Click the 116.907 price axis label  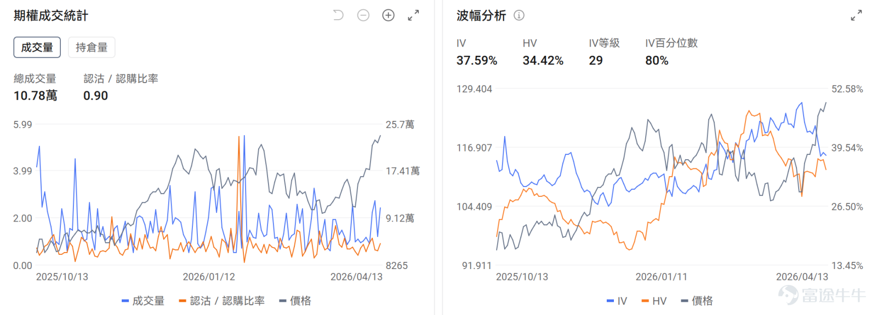474,148
